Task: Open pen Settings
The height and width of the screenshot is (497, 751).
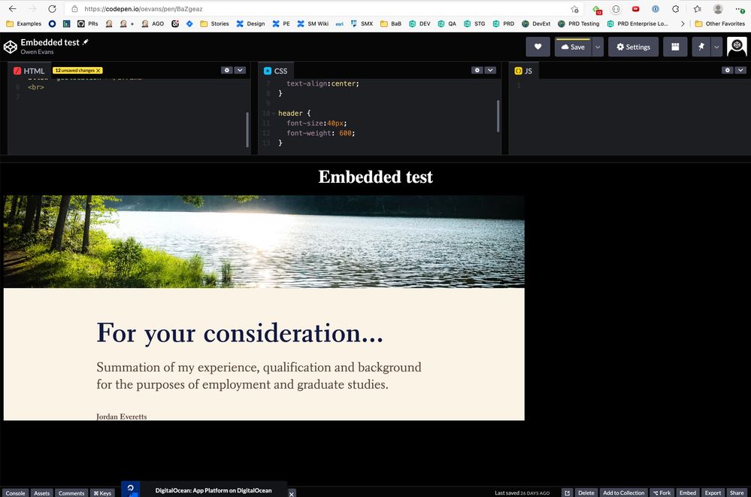Action: click(633, 47)
